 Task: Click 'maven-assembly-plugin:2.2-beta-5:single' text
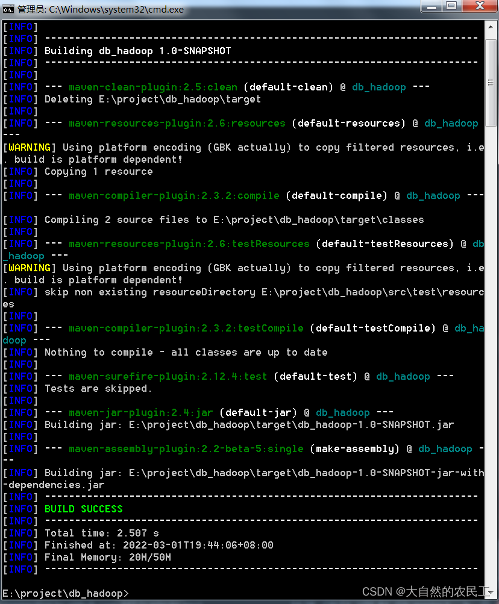(186, 448)
